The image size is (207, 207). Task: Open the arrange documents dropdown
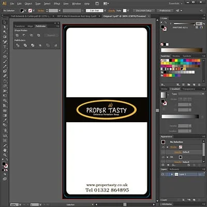click(x=106, y=4)
